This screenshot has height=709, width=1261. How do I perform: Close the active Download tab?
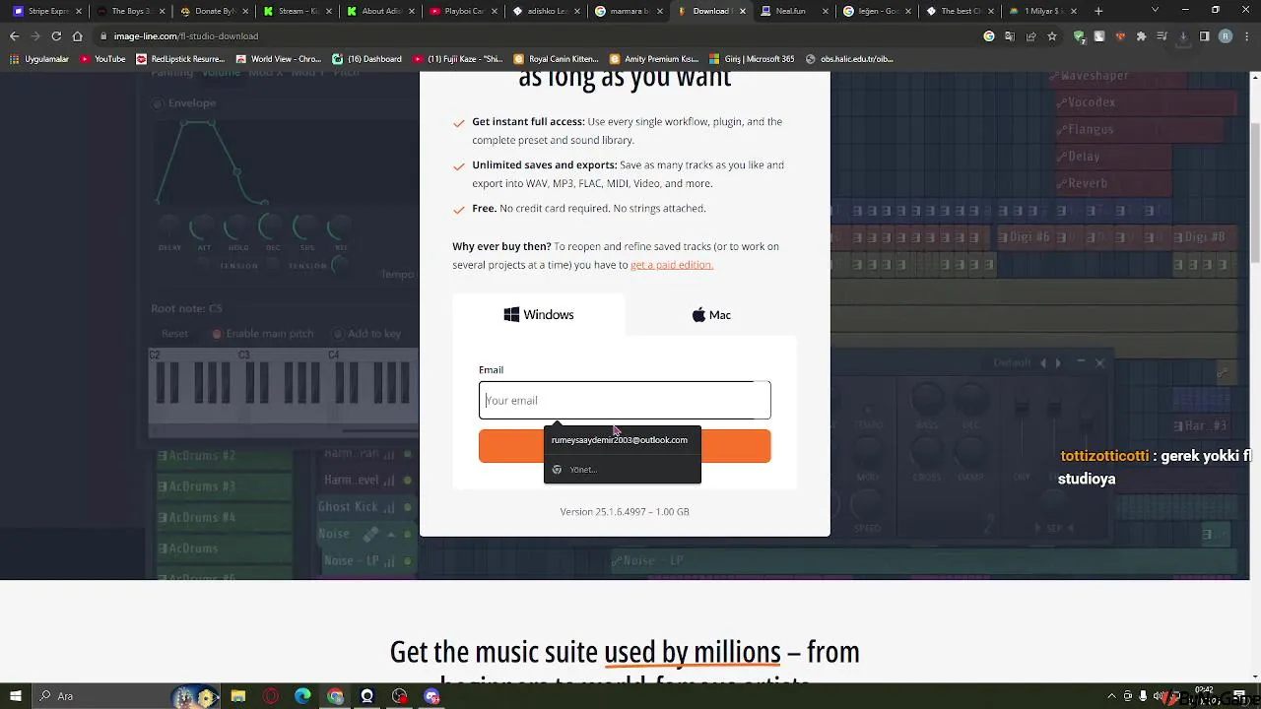(743, 11)
